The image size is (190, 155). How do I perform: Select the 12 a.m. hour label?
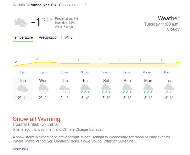pyautogui.click(x=106, y=72)
